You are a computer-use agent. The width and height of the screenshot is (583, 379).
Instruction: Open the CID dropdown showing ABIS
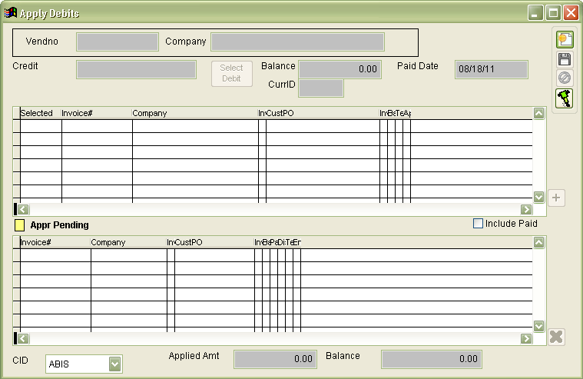tap(115, 364)
